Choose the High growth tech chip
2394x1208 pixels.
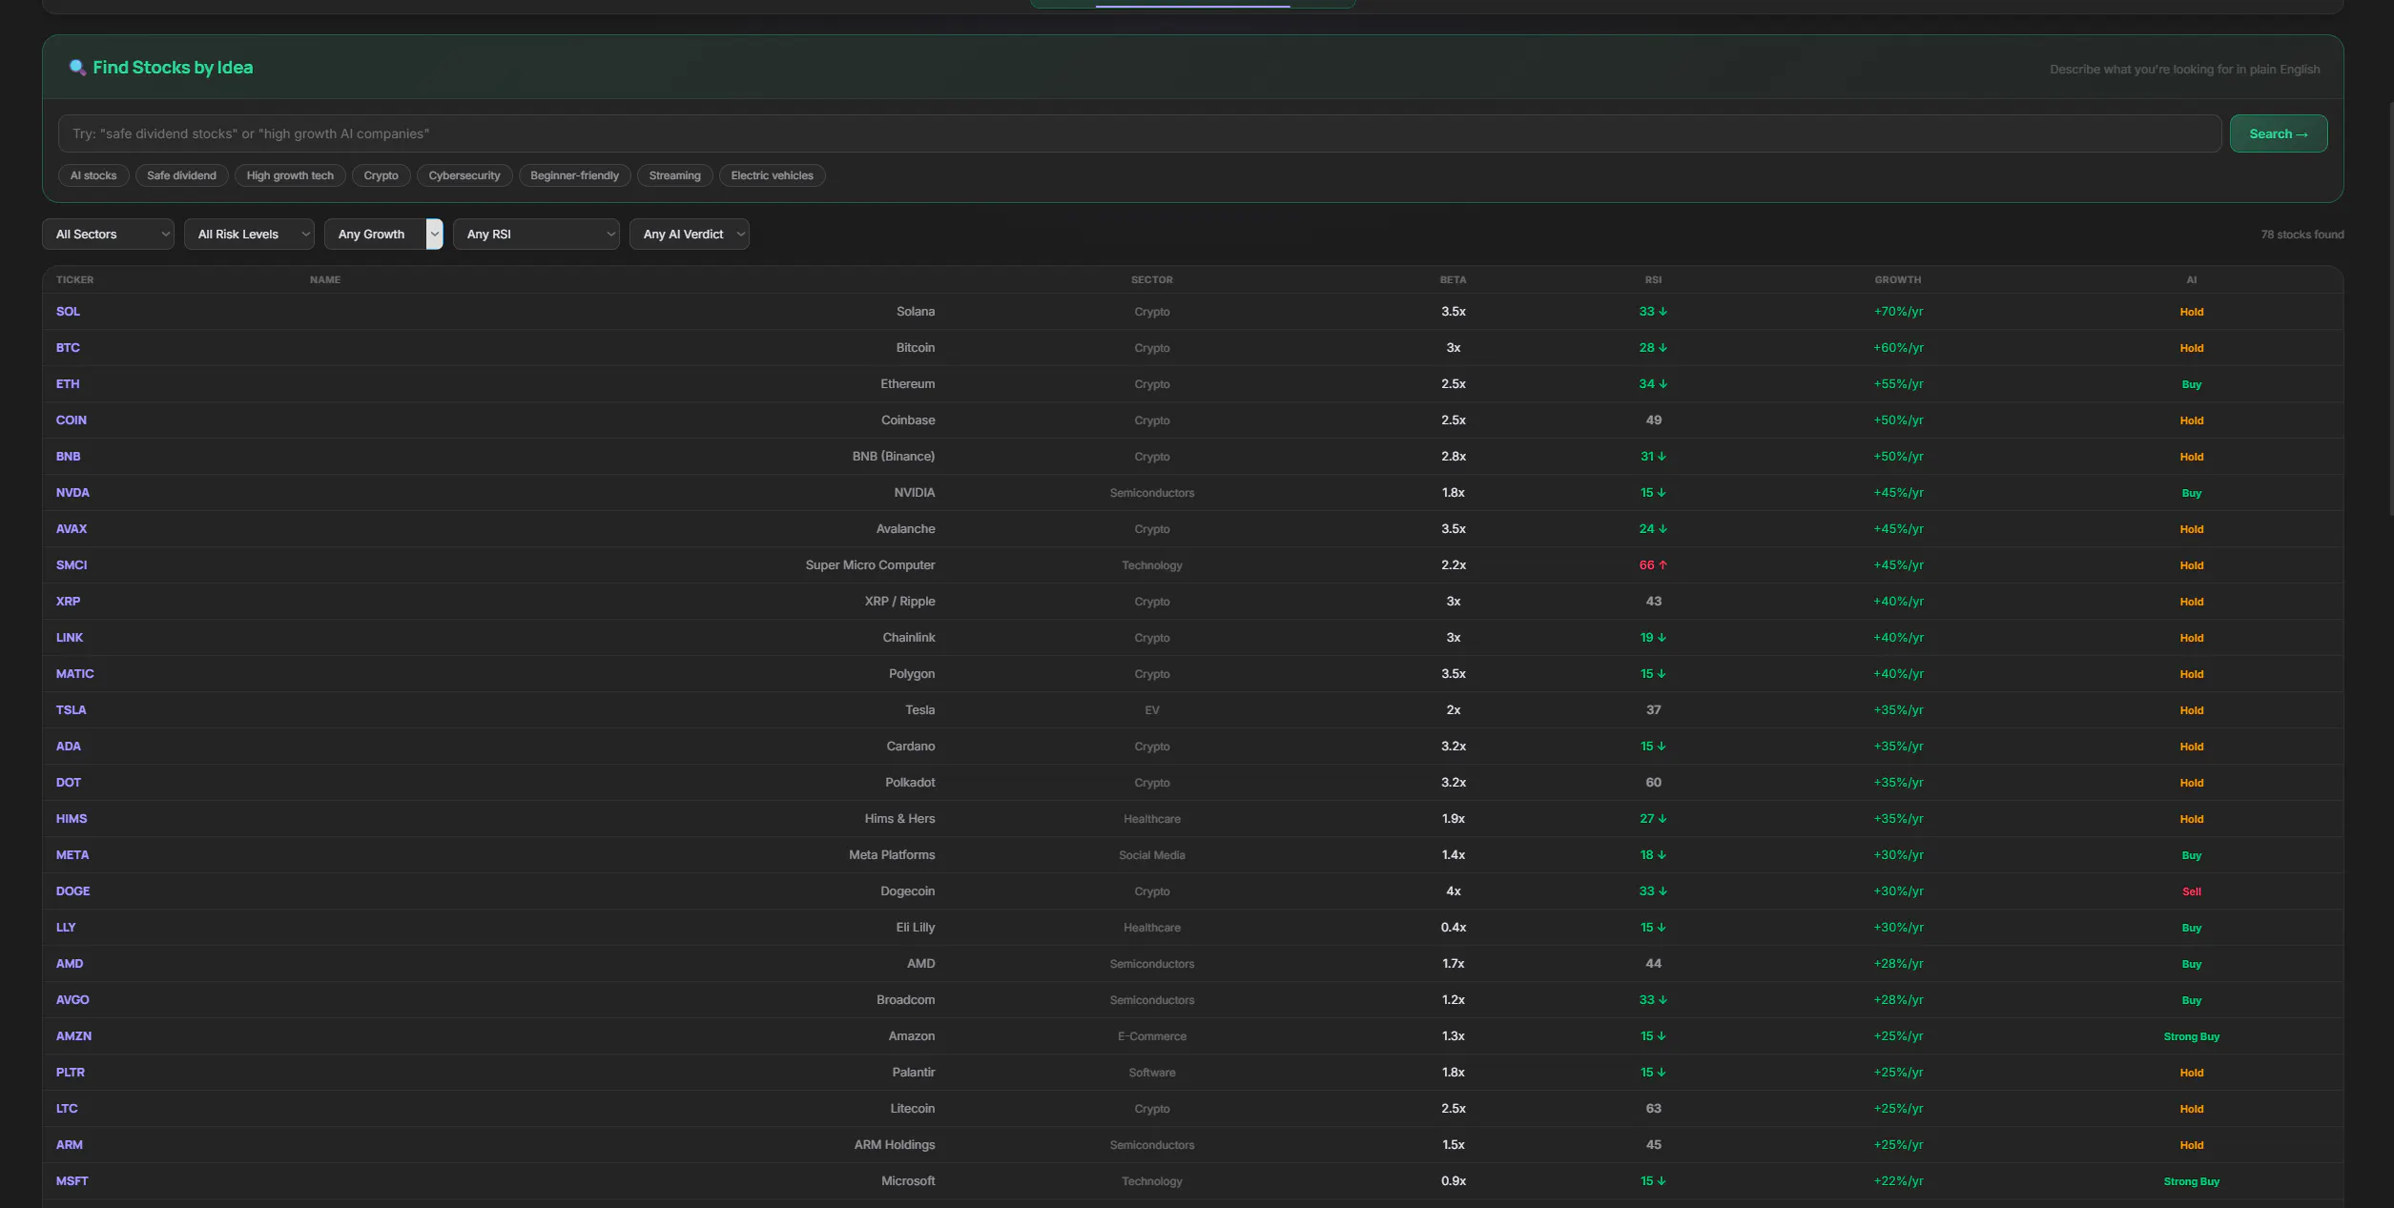point(290,175)
